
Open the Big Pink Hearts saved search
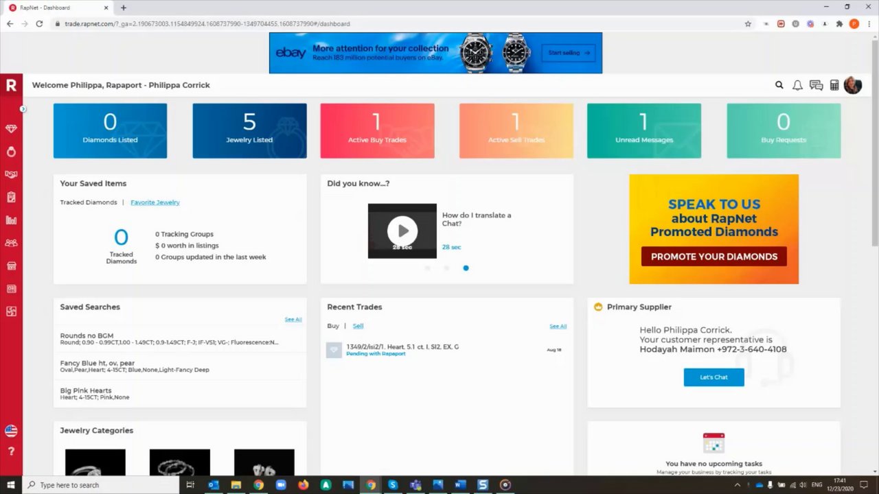click(x=180, y=394)
